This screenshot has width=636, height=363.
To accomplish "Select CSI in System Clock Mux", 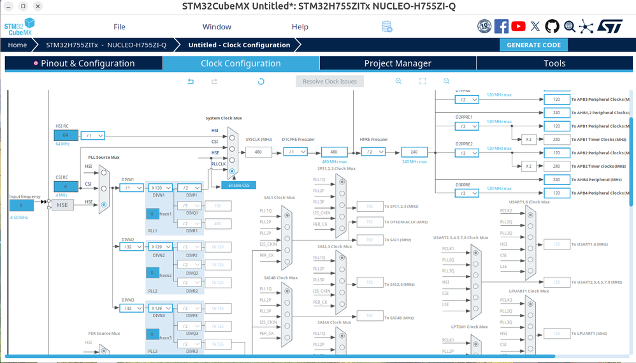I will point(232,149).
